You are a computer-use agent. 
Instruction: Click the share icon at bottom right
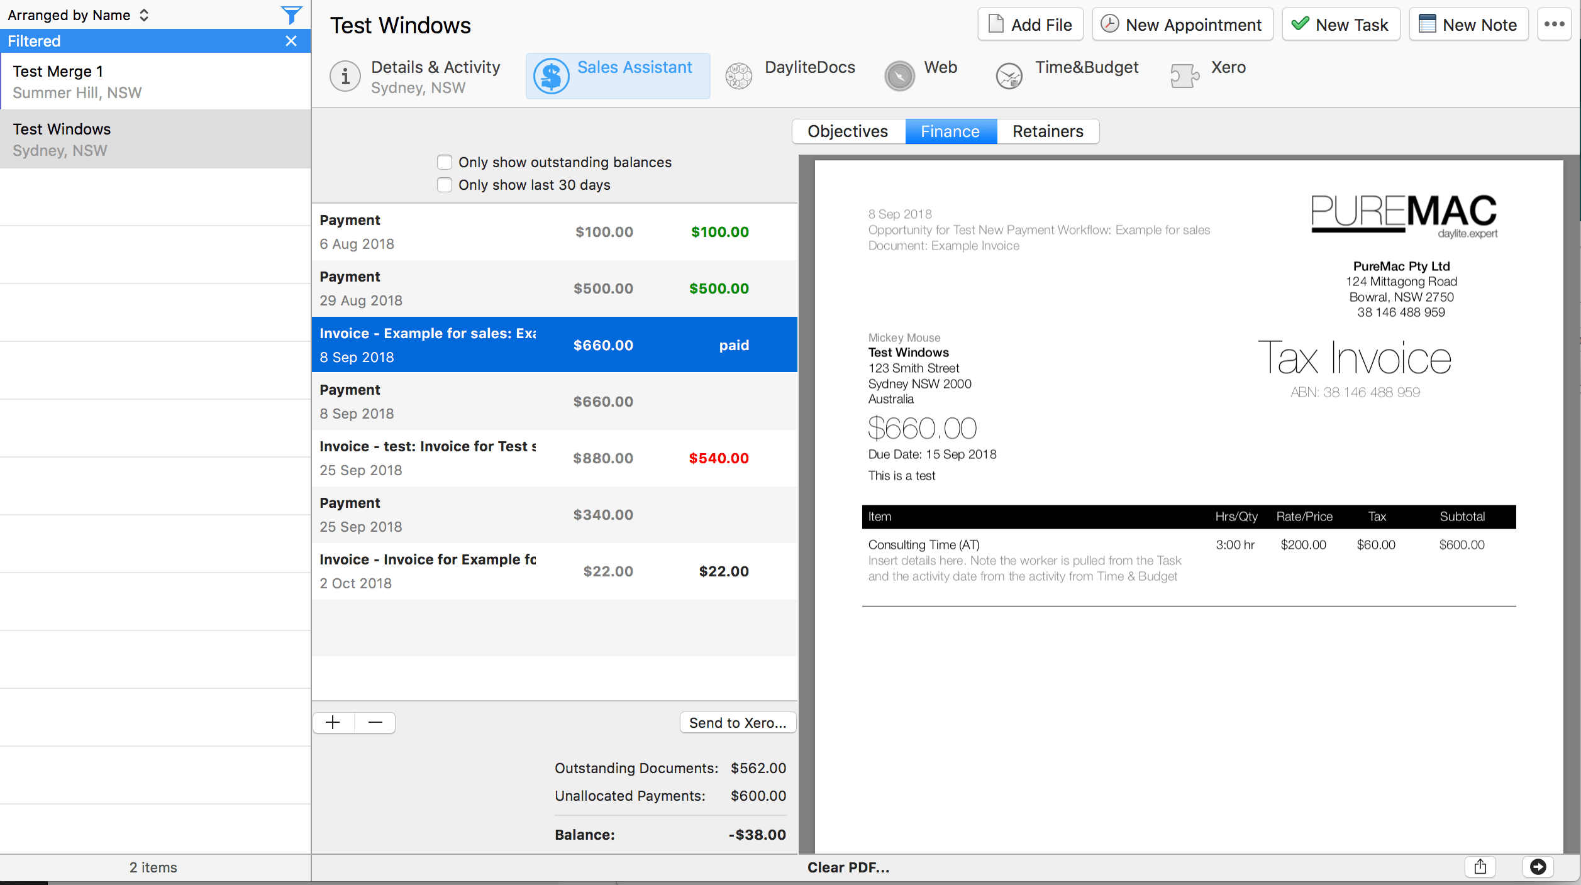coord(1480,867)
